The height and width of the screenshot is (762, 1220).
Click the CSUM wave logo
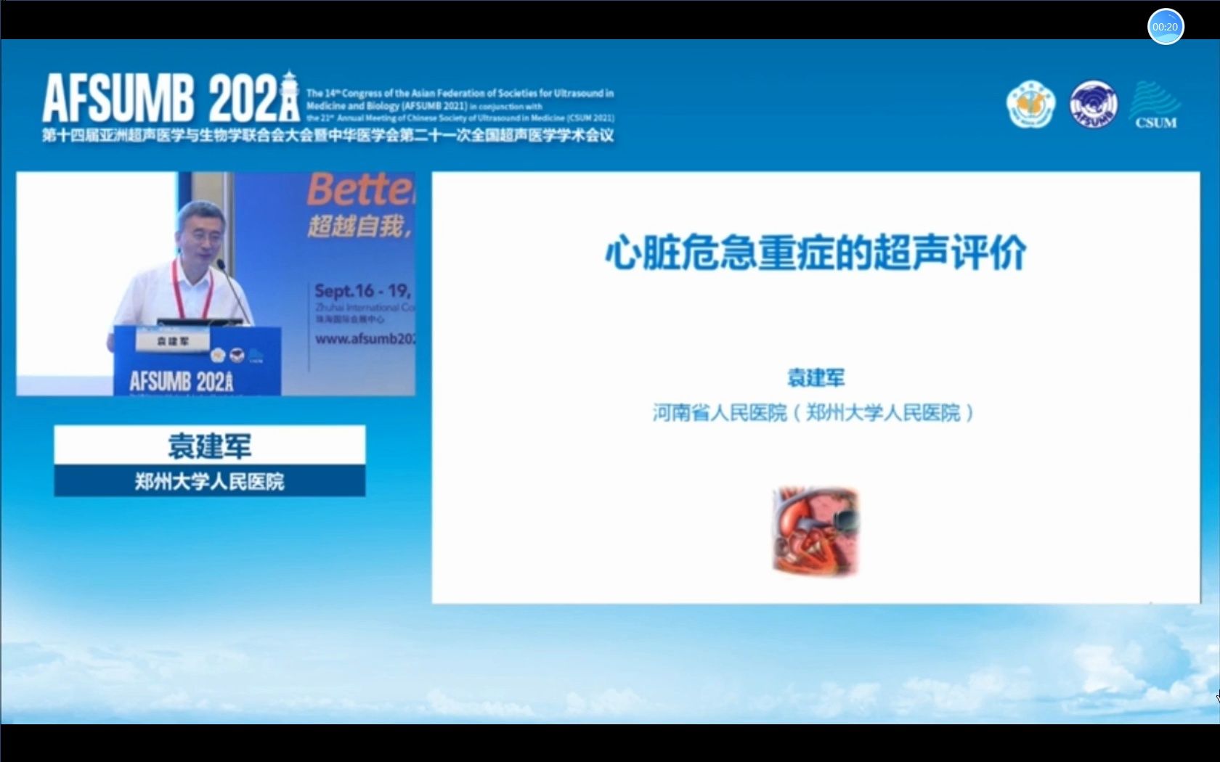click(1155, 104)
